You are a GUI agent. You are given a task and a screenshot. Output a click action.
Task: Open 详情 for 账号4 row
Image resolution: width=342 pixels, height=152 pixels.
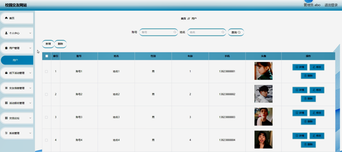tap(300, 135)
